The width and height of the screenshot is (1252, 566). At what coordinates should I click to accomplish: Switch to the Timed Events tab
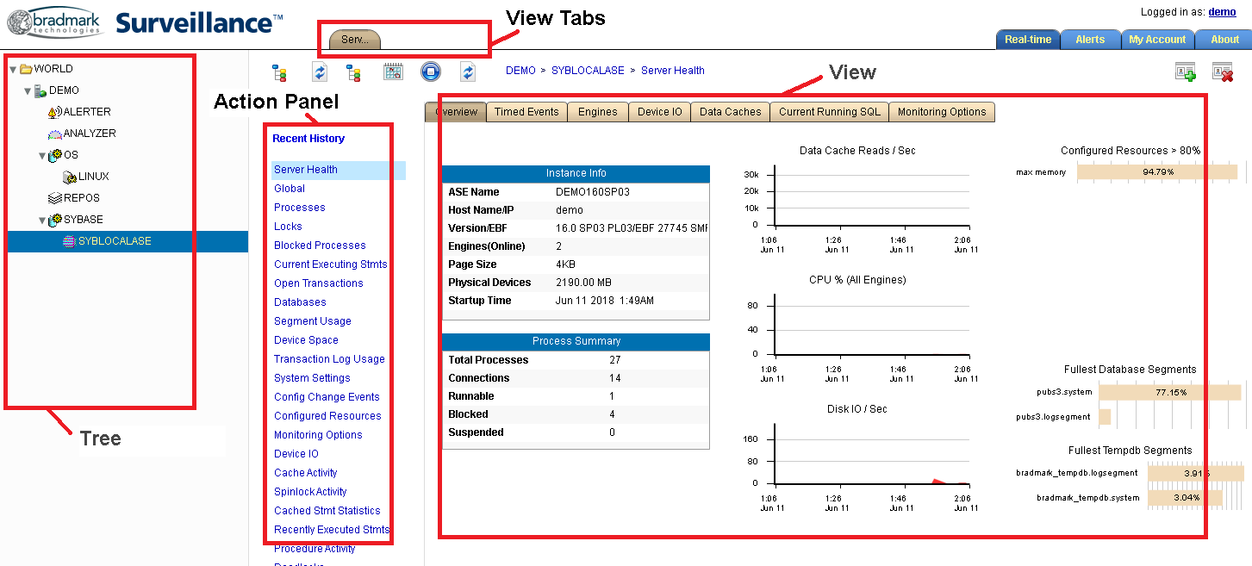click(x=526, y=112)
